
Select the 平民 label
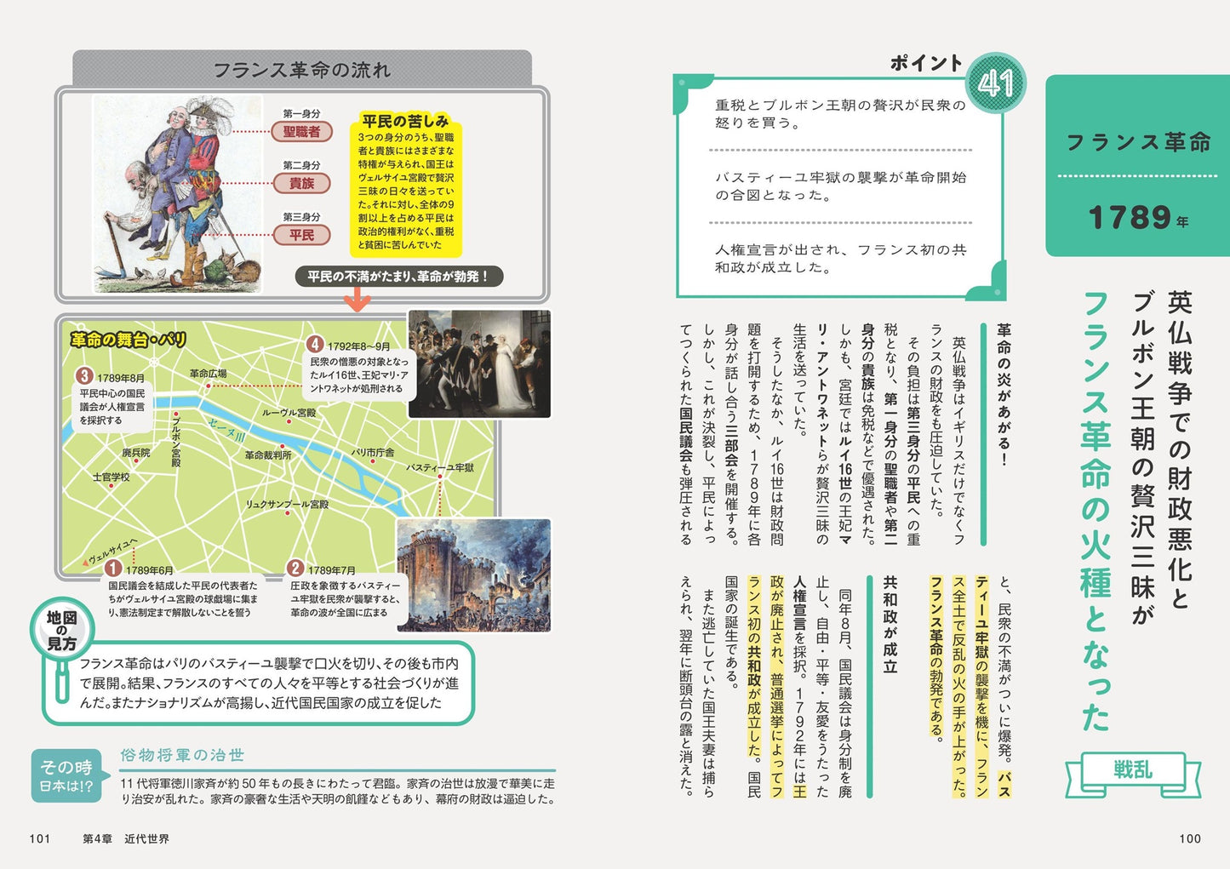[301, 235]
